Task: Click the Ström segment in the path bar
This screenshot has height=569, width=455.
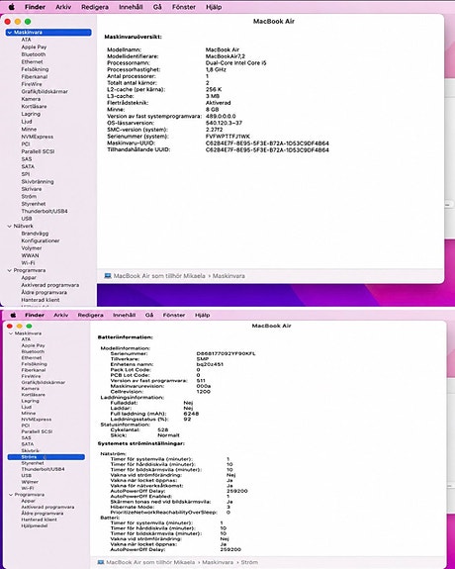Action: click(249, 562)
